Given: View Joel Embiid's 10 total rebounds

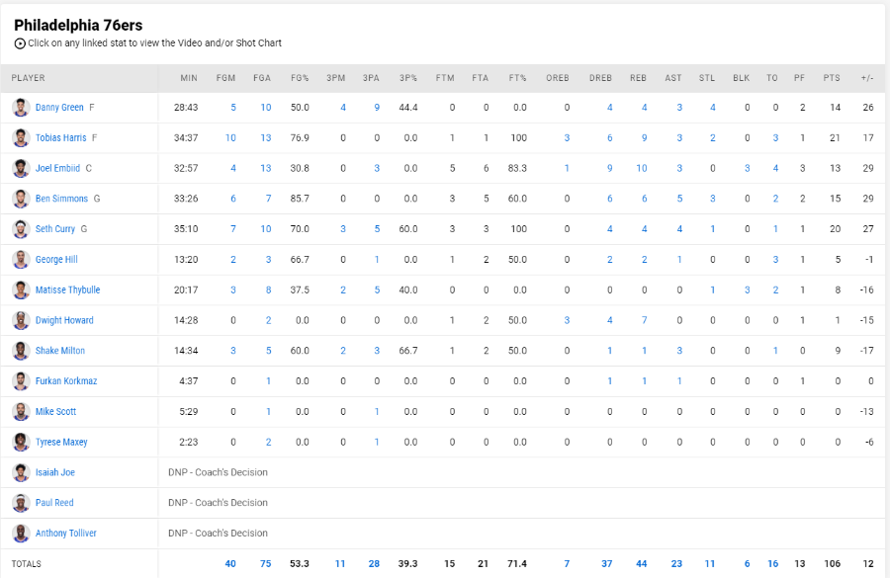Looking at the screenshot, I should (x=642, y=168).
